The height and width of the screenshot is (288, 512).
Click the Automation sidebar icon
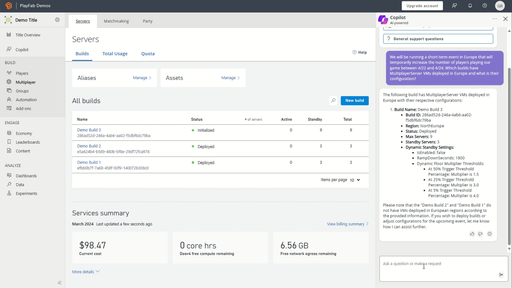pyautogui.click(x=9, y=100)
